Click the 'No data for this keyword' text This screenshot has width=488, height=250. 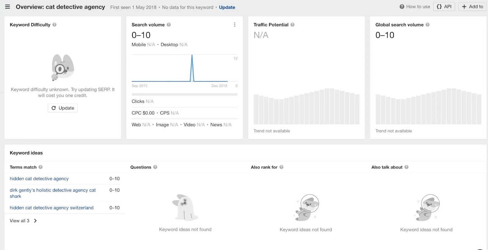[188, 7]
